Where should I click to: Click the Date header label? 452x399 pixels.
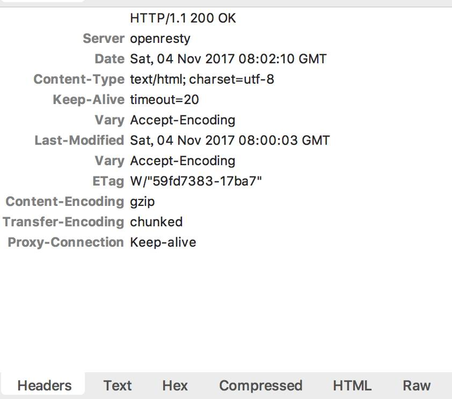tap(110, 59)
